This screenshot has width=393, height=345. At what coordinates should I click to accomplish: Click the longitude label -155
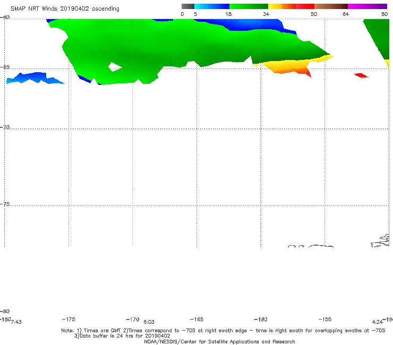point(325,319)
